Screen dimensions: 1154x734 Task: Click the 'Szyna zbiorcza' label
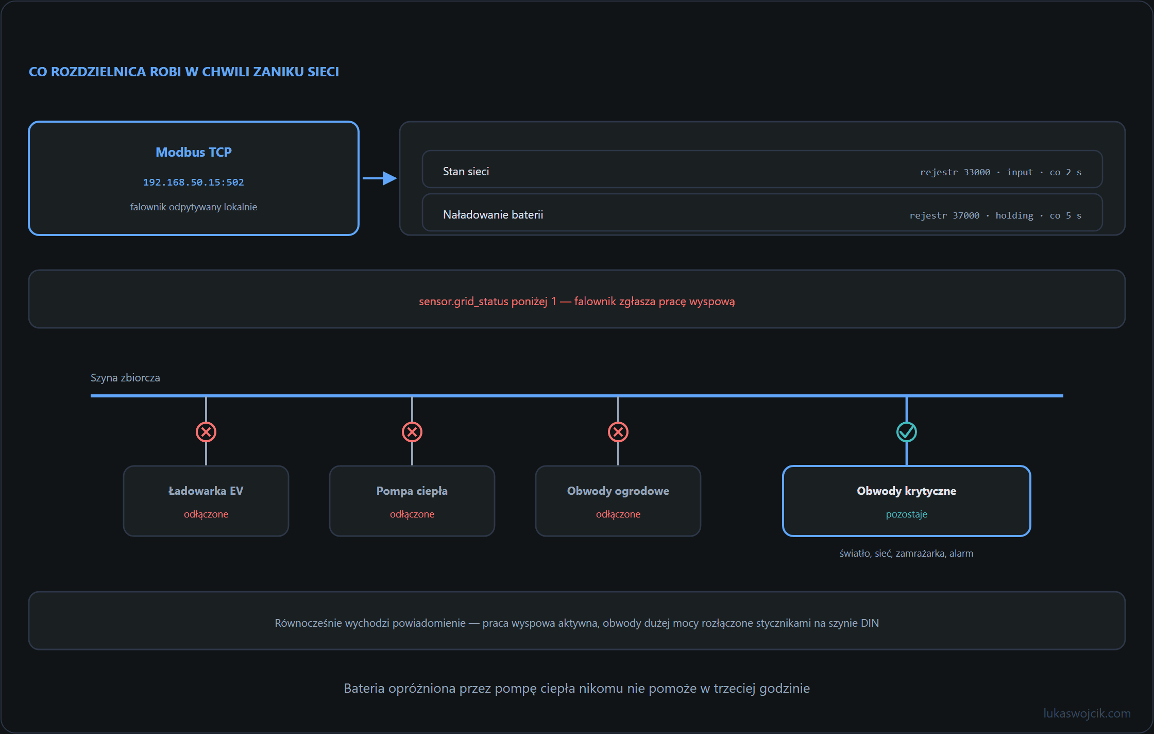pyautogui.click(x=125, y=378)
